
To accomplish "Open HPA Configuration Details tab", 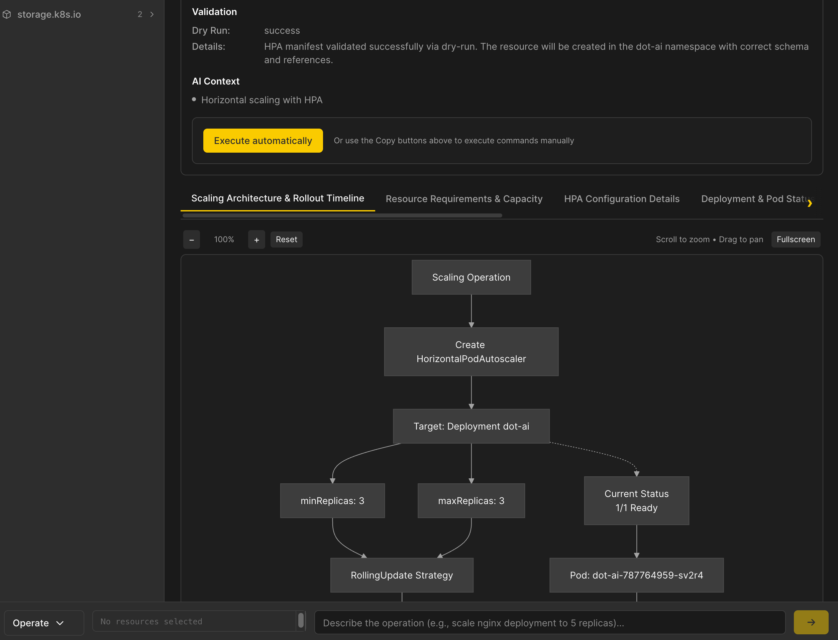I will pos(621,199).
